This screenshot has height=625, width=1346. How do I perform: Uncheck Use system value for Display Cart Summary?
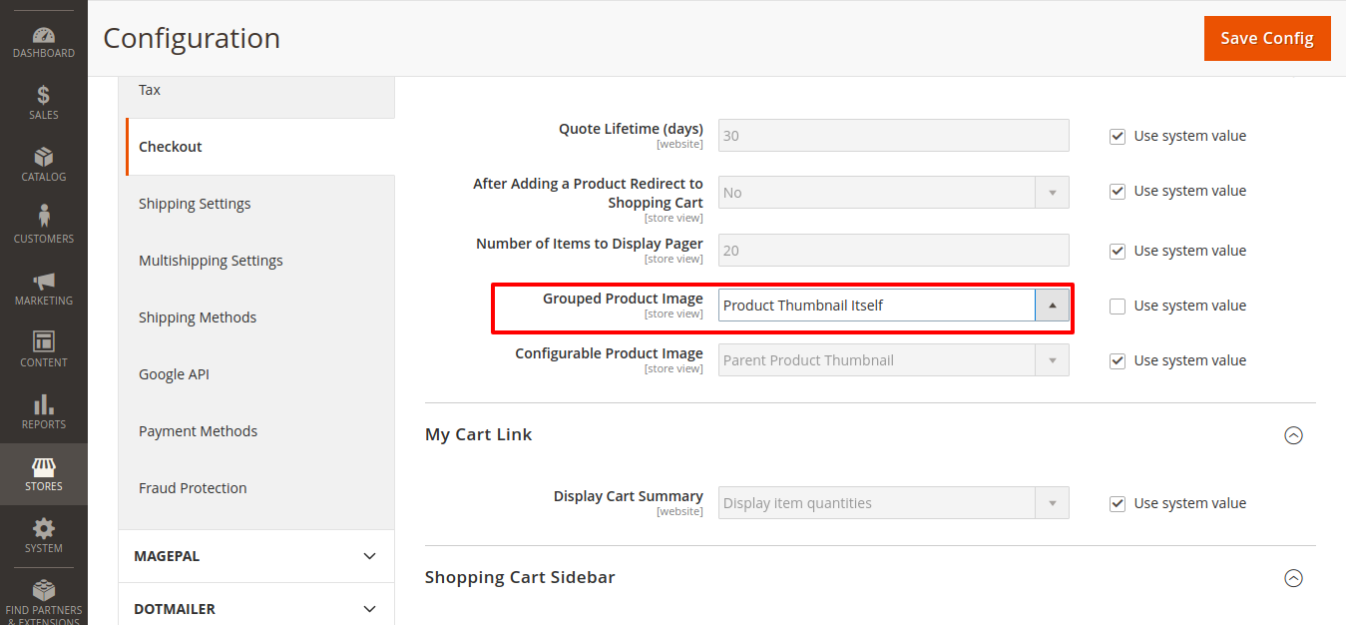[1117, 503]
